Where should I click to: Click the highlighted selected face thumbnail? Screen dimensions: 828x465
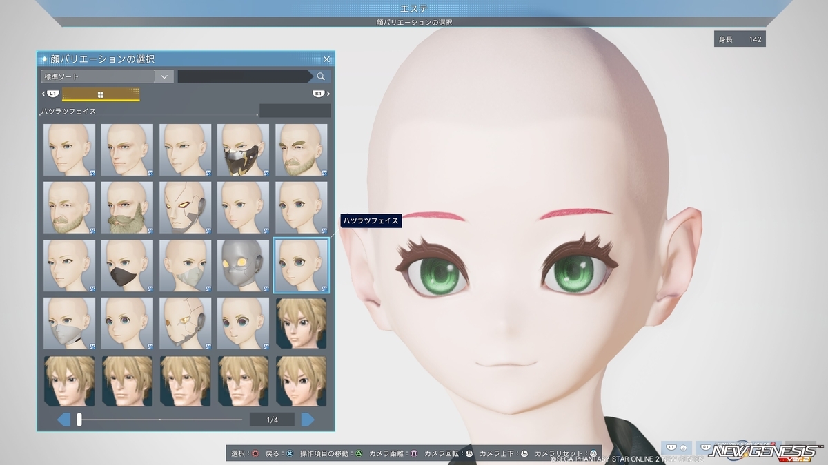pyautogui.click(x=302, y=265)
